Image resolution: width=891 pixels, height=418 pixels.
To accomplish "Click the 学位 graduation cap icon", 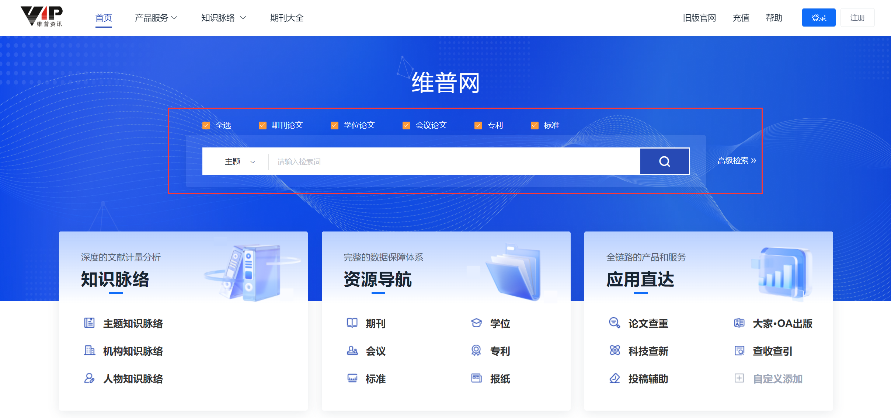I will click(x=476, y=323).
